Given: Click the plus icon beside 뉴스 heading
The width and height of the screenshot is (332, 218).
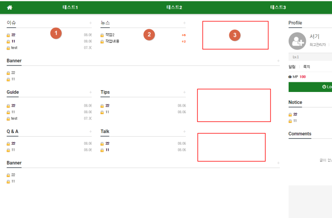Looking at the screenshot, I should pyautogui.click(x=184, y=23).
